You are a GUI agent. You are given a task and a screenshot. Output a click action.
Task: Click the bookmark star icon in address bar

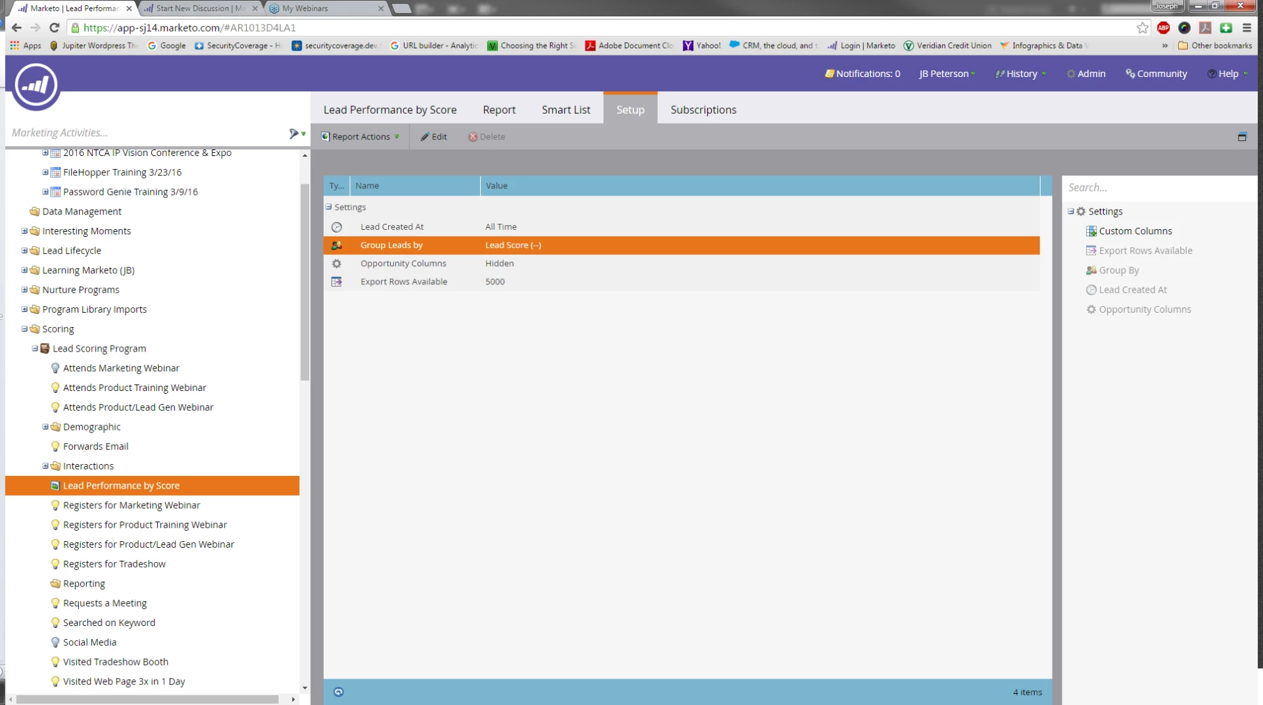coord(1143,28)
